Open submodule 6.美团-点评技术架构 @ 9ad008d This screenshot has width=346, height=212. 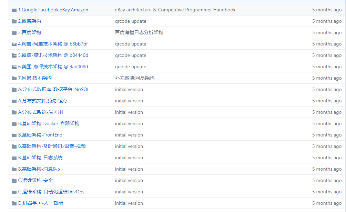[x=53, y=67]
